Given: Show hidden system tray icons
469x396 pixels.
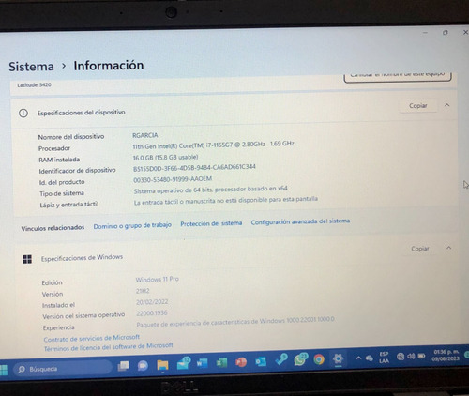Looking at the screenshot, I should (x=358, y=358).
